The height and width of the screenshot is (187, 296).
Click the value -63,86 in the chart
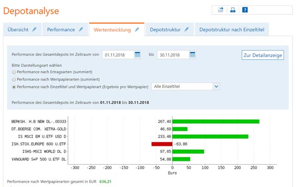(x=181, y=144)
